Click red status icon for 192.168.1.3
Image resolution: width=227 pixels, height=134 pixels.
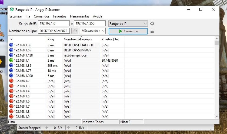[11, 86]
